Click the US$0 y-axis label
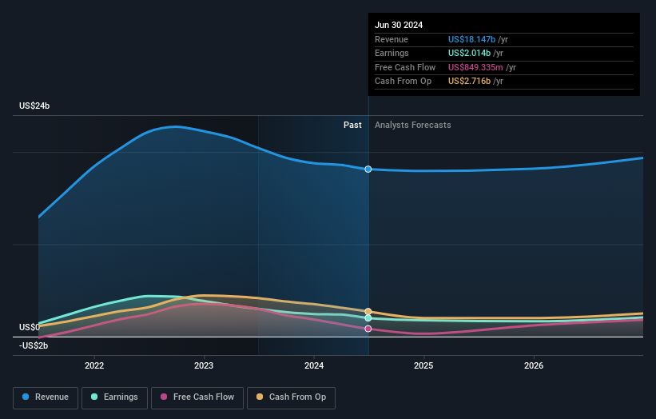656x419 pixels. [x=30, y=327]
